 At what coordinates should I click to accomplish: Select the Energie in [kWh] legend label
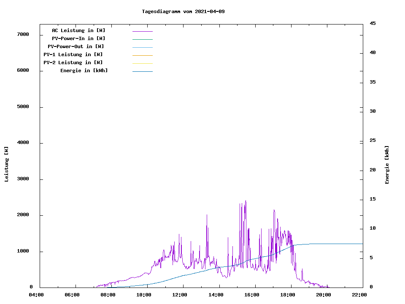click(x=84, y=71)
